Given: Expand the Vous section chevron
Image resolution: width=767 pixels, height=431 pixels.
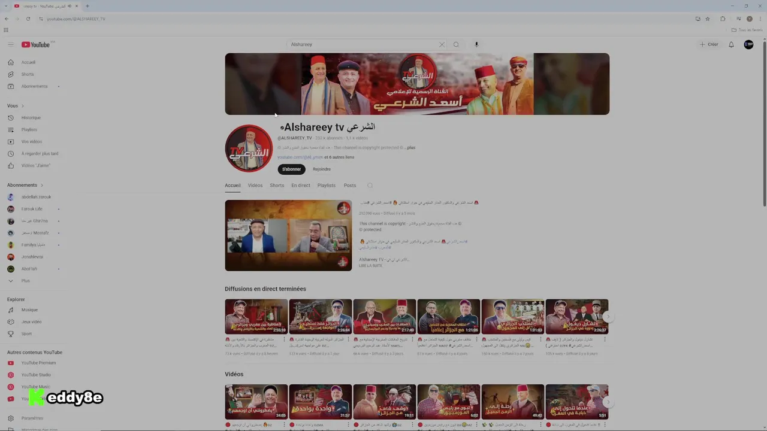Looking at the screenshot, I should 23,106.
